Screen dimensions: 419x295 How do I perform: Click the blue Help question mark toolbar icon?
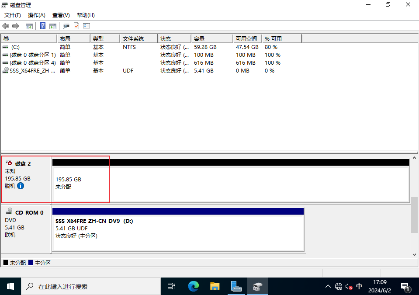42,26
